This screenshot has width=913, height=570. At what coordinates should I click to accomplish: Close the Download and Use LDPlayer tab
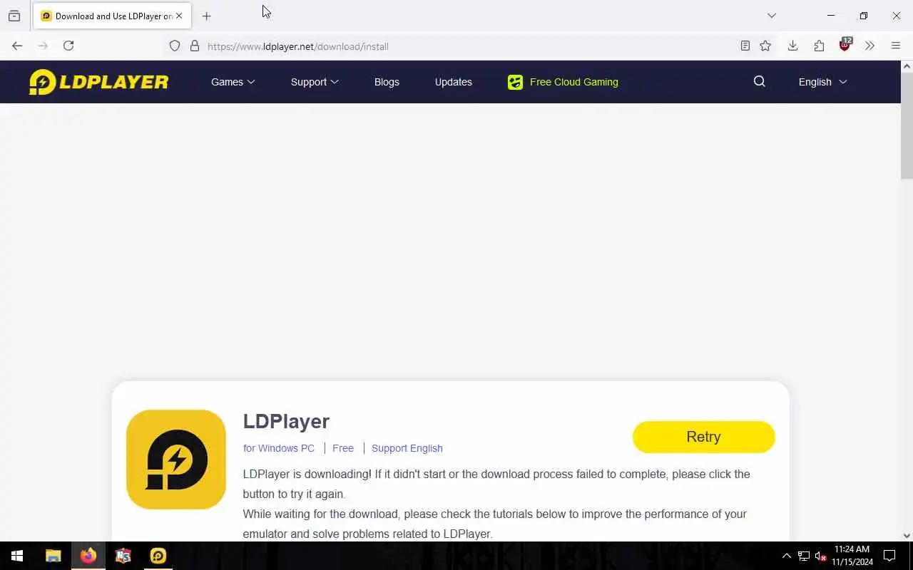(x=179, y=16)
